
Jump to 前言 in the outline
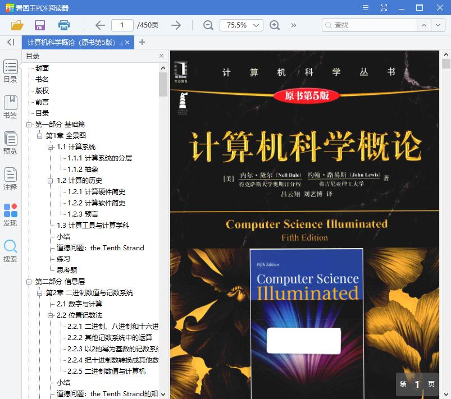tap(42, 102)
